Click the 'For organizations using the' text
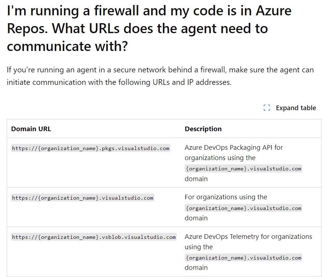The width and height of the screenshot is (328, 277). click(226, 197)
